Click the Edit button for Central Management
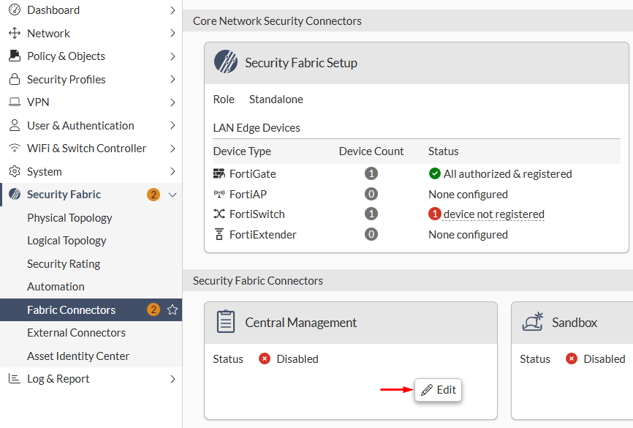The width and height of the screenshot is (633, 428). [438, 390]
